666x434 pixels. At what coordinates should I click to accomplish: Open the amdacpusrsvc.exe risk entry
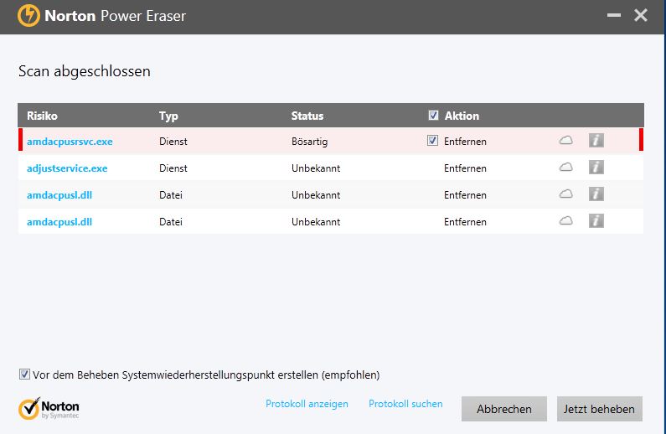[x=70, y=142]
